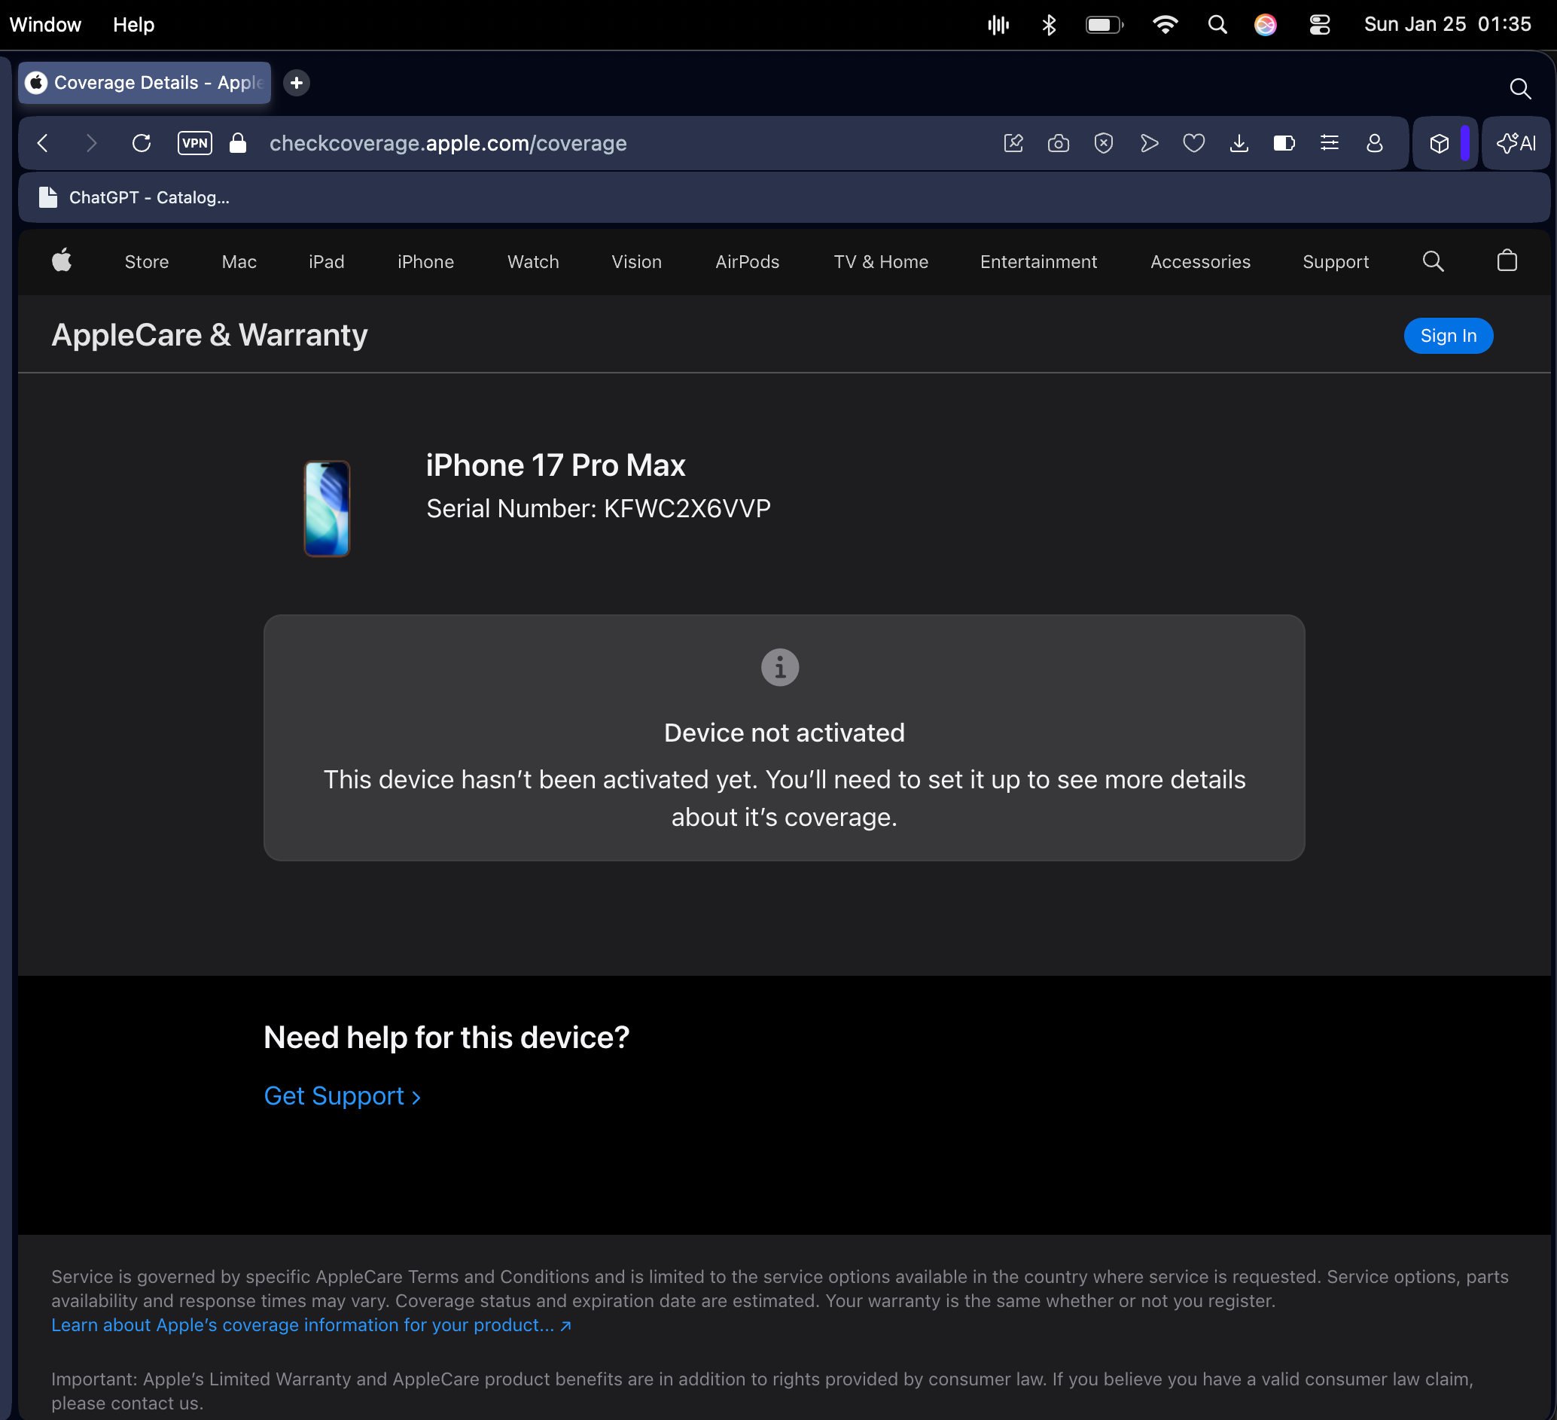Viewport: 1557px width, 1420px height.
Task: Open Easy Setup sliders icon
Action: [x=1329, y=144]
